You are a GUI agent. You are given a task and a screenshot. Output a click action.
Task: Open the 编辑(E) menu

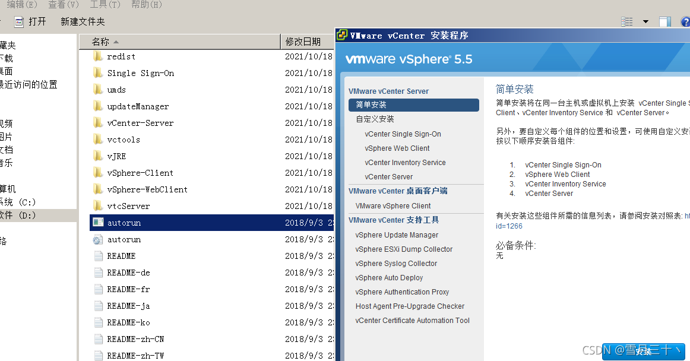22,4
